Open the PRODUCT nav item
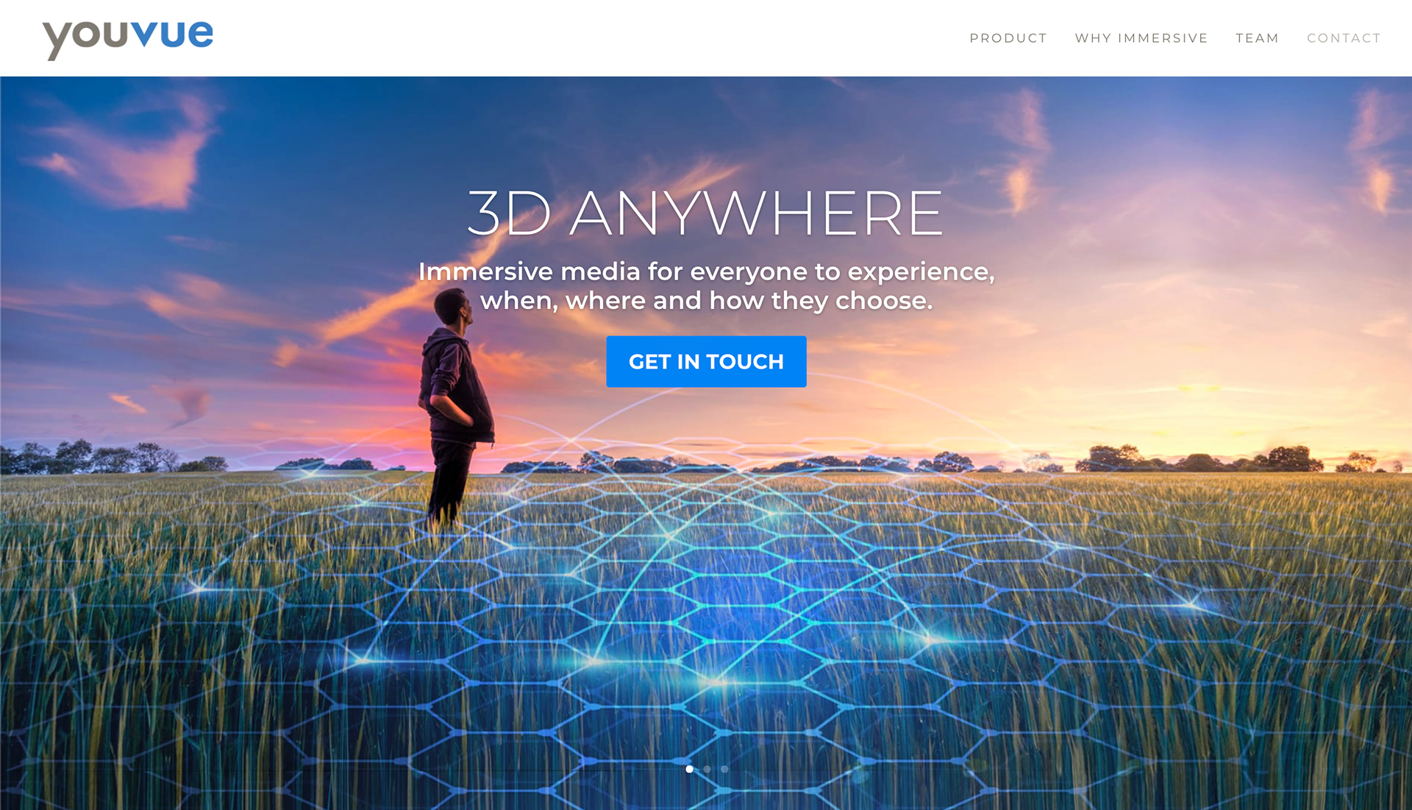This screenshot has width=1412, height=810. pos(1008,38)
